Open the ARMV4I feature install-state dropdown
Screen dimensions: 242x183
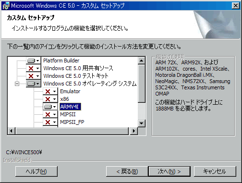50,107
